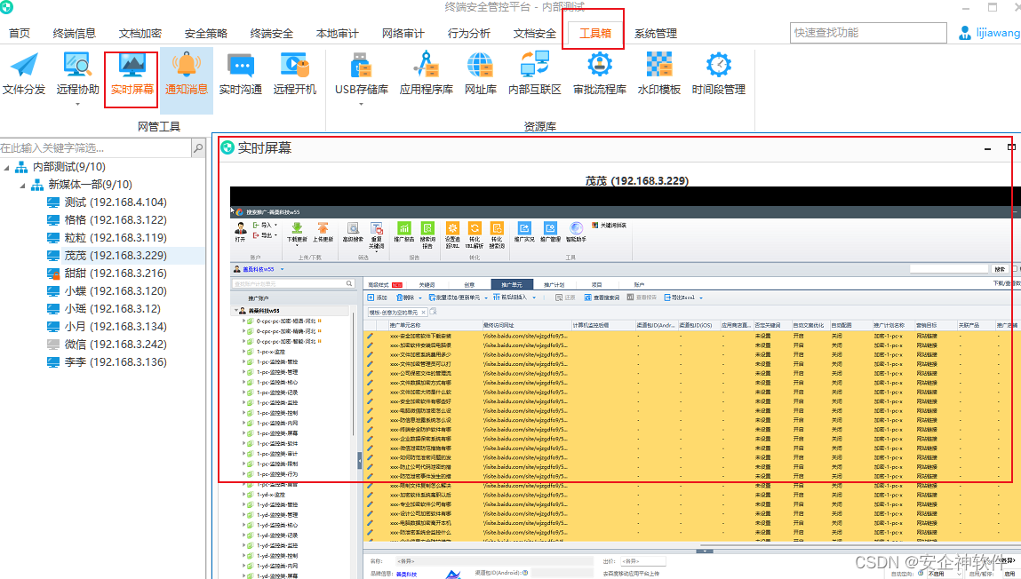1021x579 pixels.
Task: Click 添加 button in the remote screen
Action: tap(378, 297)
